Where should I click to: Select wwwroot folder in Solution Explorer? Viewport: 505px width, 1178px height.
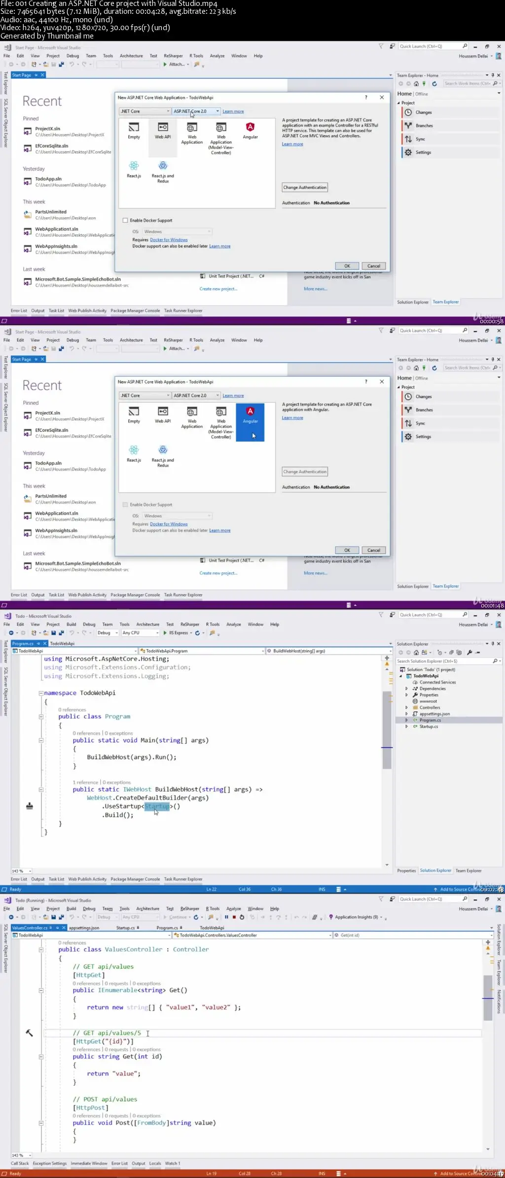[x=425, y=701]
